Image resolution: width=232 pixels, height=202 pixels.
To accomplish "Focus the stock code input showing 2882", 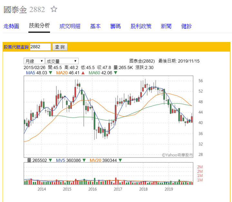I will (x=40, y=47).
